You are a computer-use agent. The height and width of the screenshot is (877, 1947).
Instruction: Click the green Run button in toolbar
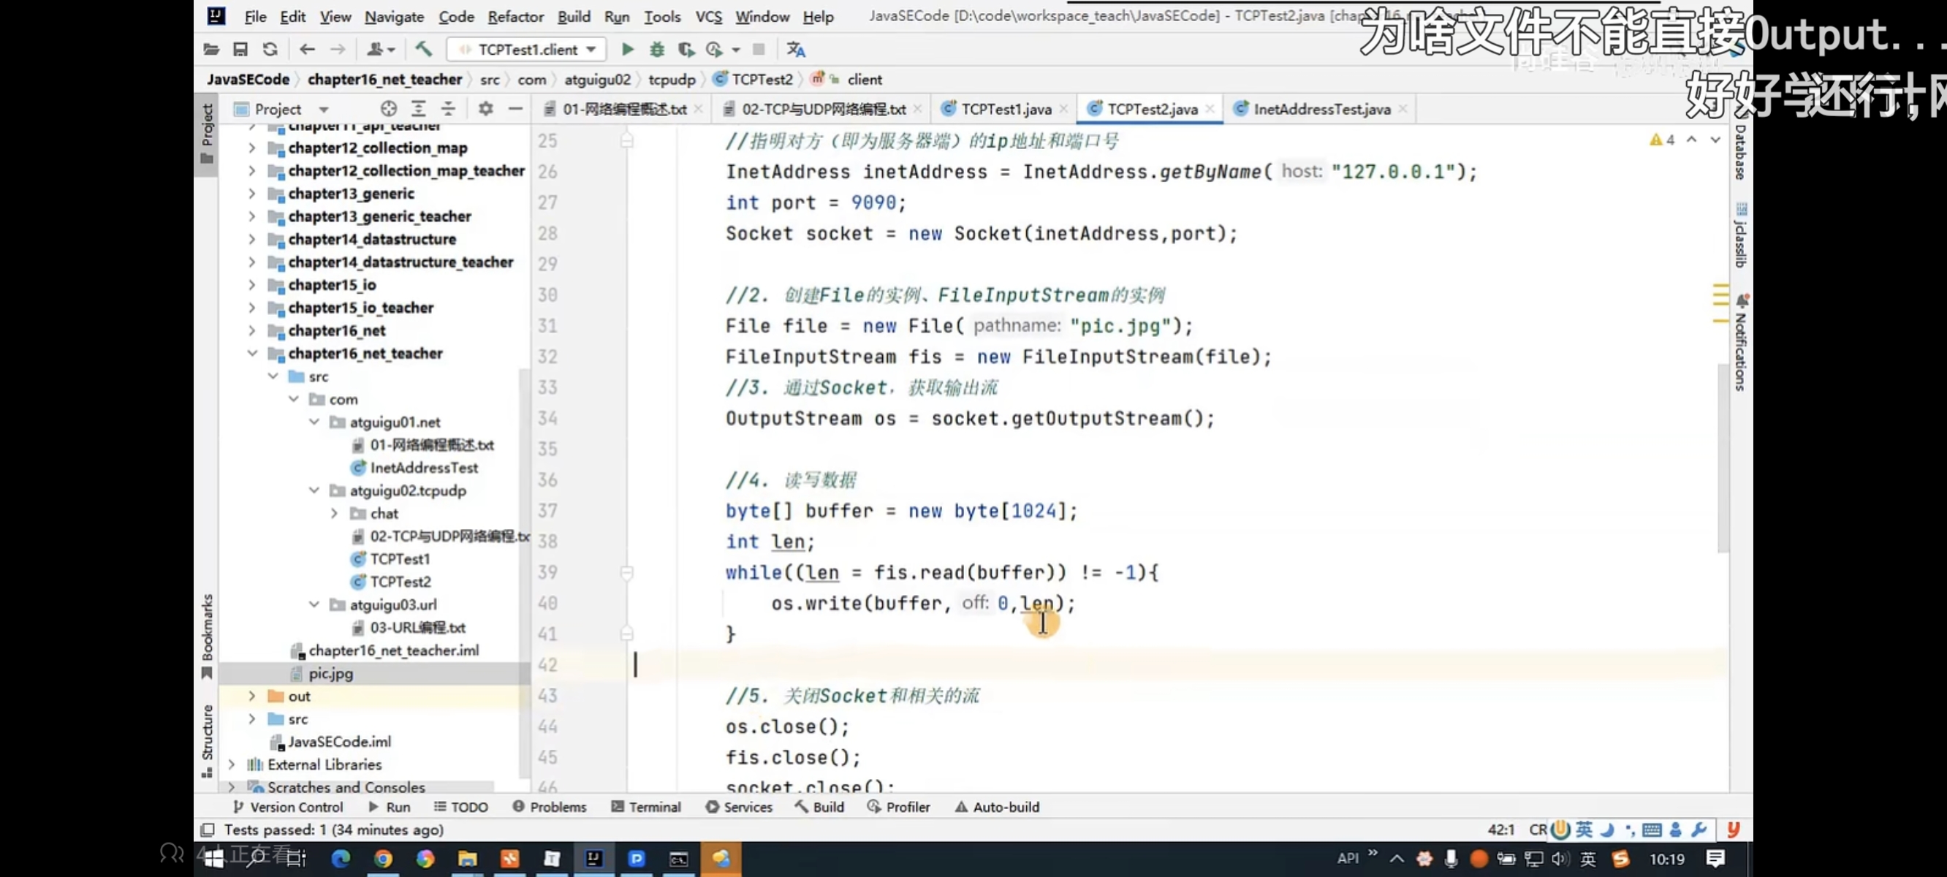tap(627, 49)
